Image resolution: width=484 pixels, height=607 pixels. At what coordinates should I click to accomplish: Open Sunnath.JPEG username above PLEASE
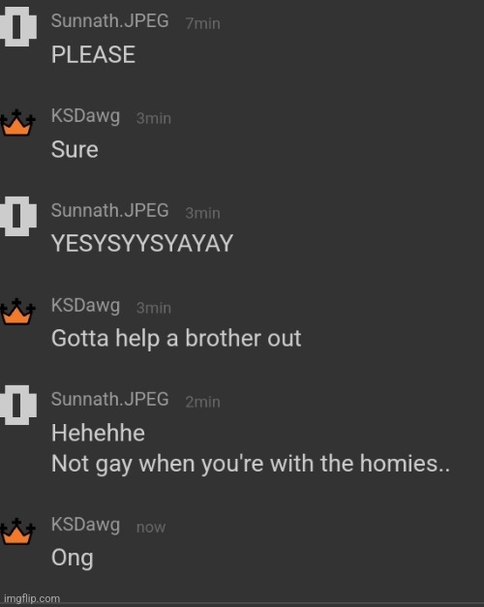(110, 21)
